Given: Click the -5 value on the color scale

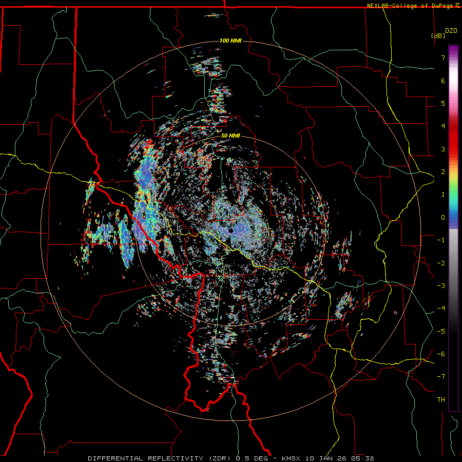Looking at the screenshot, I should click(x=441, y=331).
